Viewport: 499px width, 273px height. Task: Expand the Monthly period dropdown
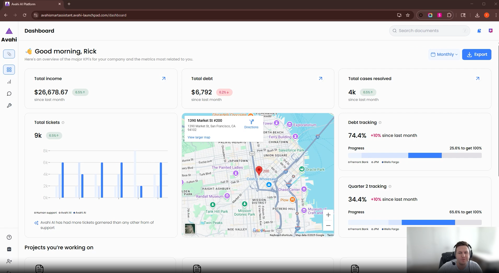(x=444, y=54)
